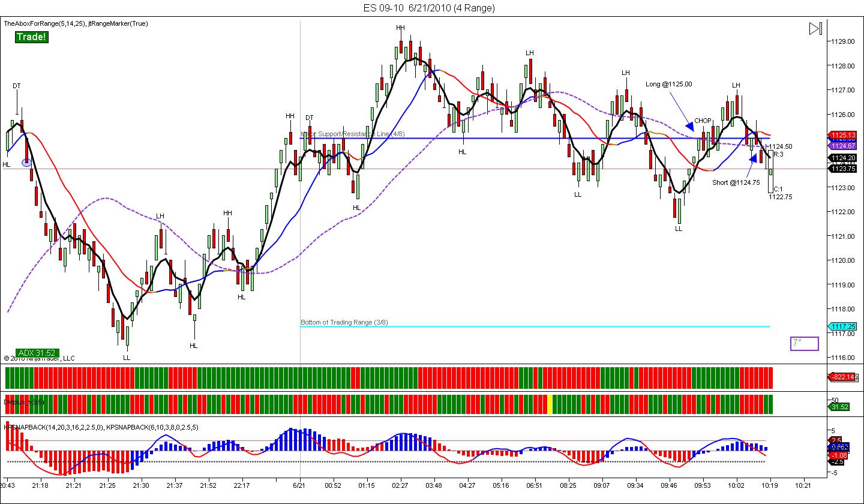Click the cyan 1117.25 price marker
The image size is (864, 504).
pos(842,326)
